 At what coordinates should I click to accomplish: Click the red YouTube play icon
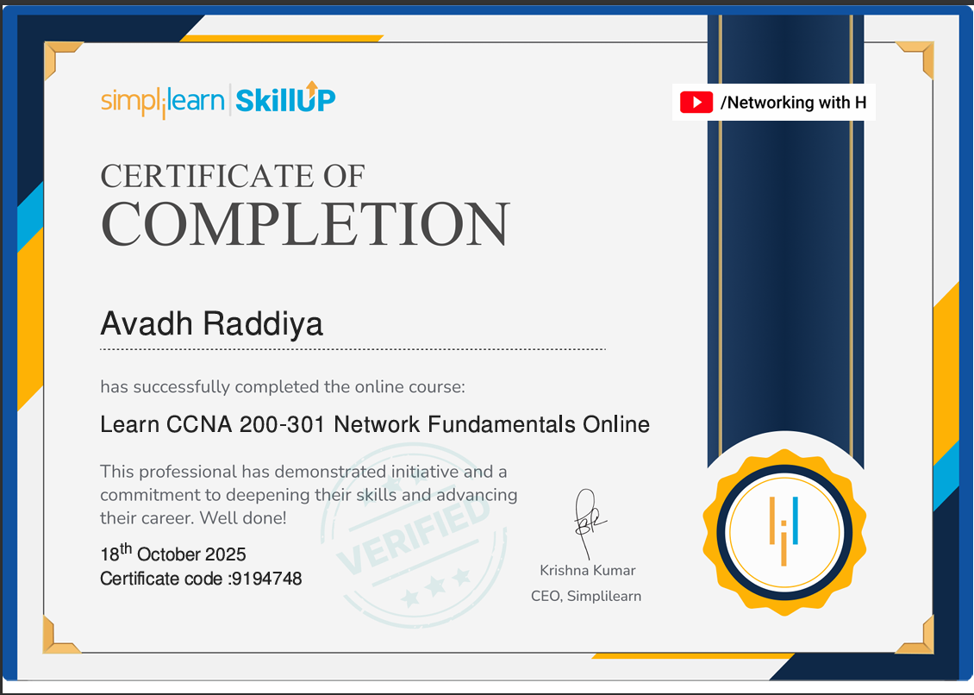click(x=696, y=103)
